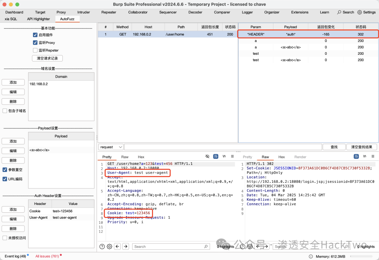The height and width of the screenshot is (260, 379).
Task: Click 清空查找结果 button
Action: [x=361, y=147]
